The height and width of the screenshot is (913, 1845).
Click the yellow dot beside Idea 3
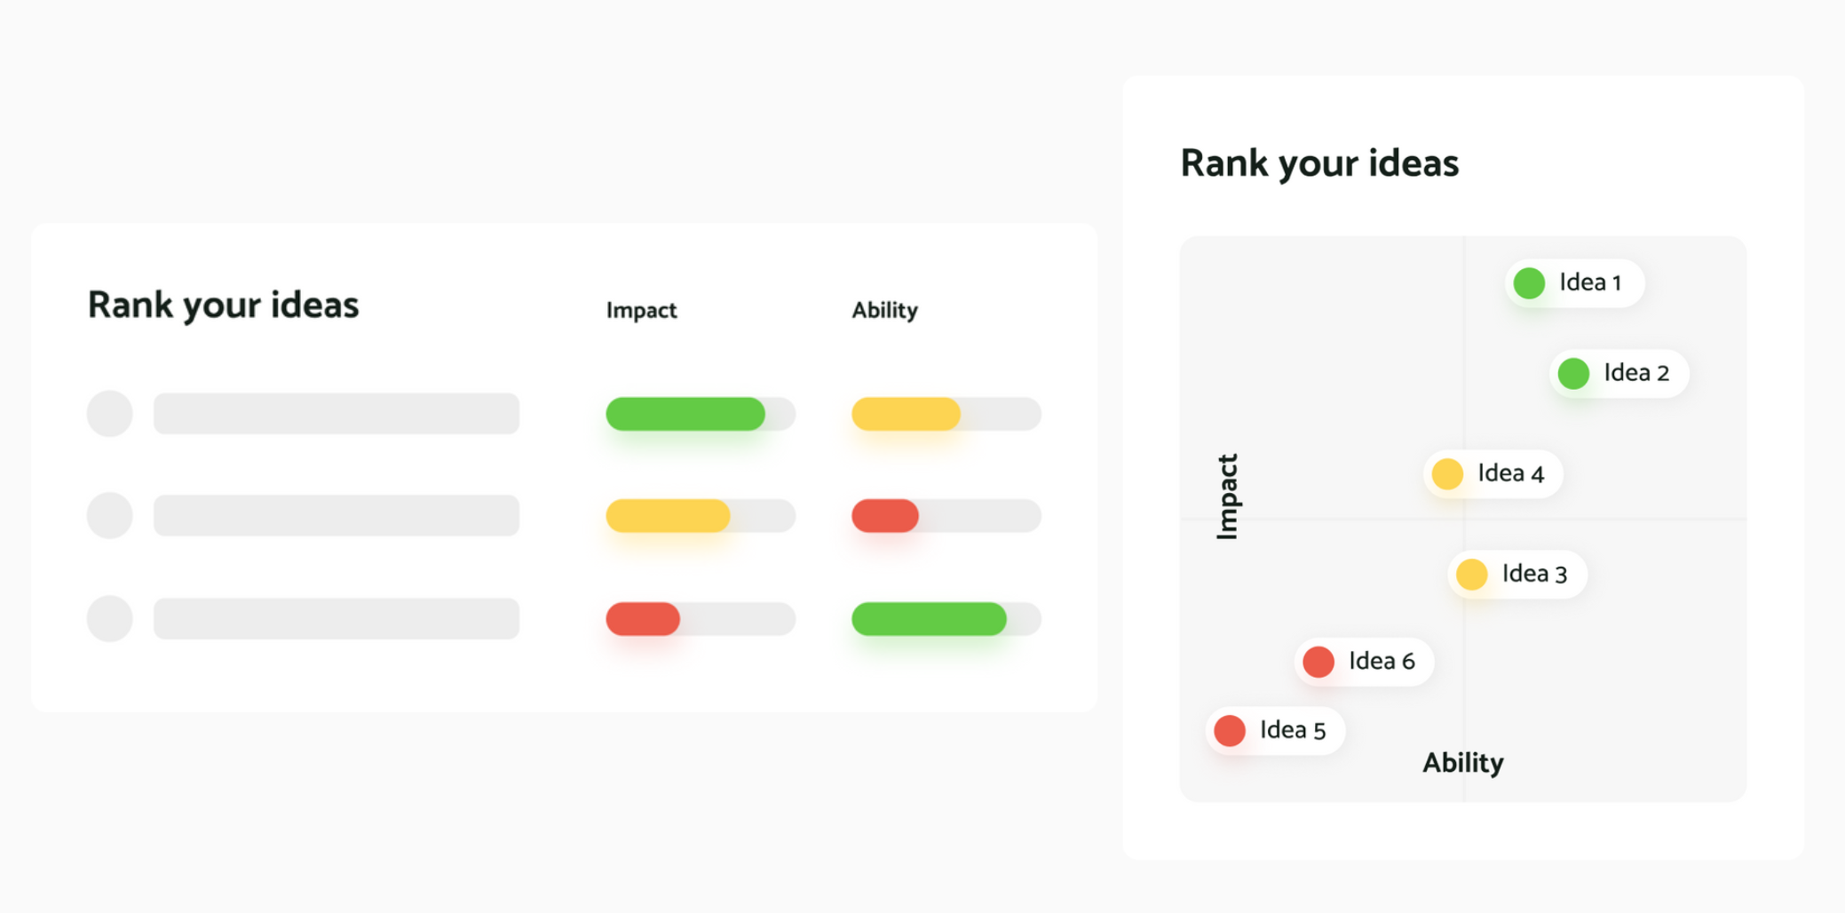[x=1471, y=575]
